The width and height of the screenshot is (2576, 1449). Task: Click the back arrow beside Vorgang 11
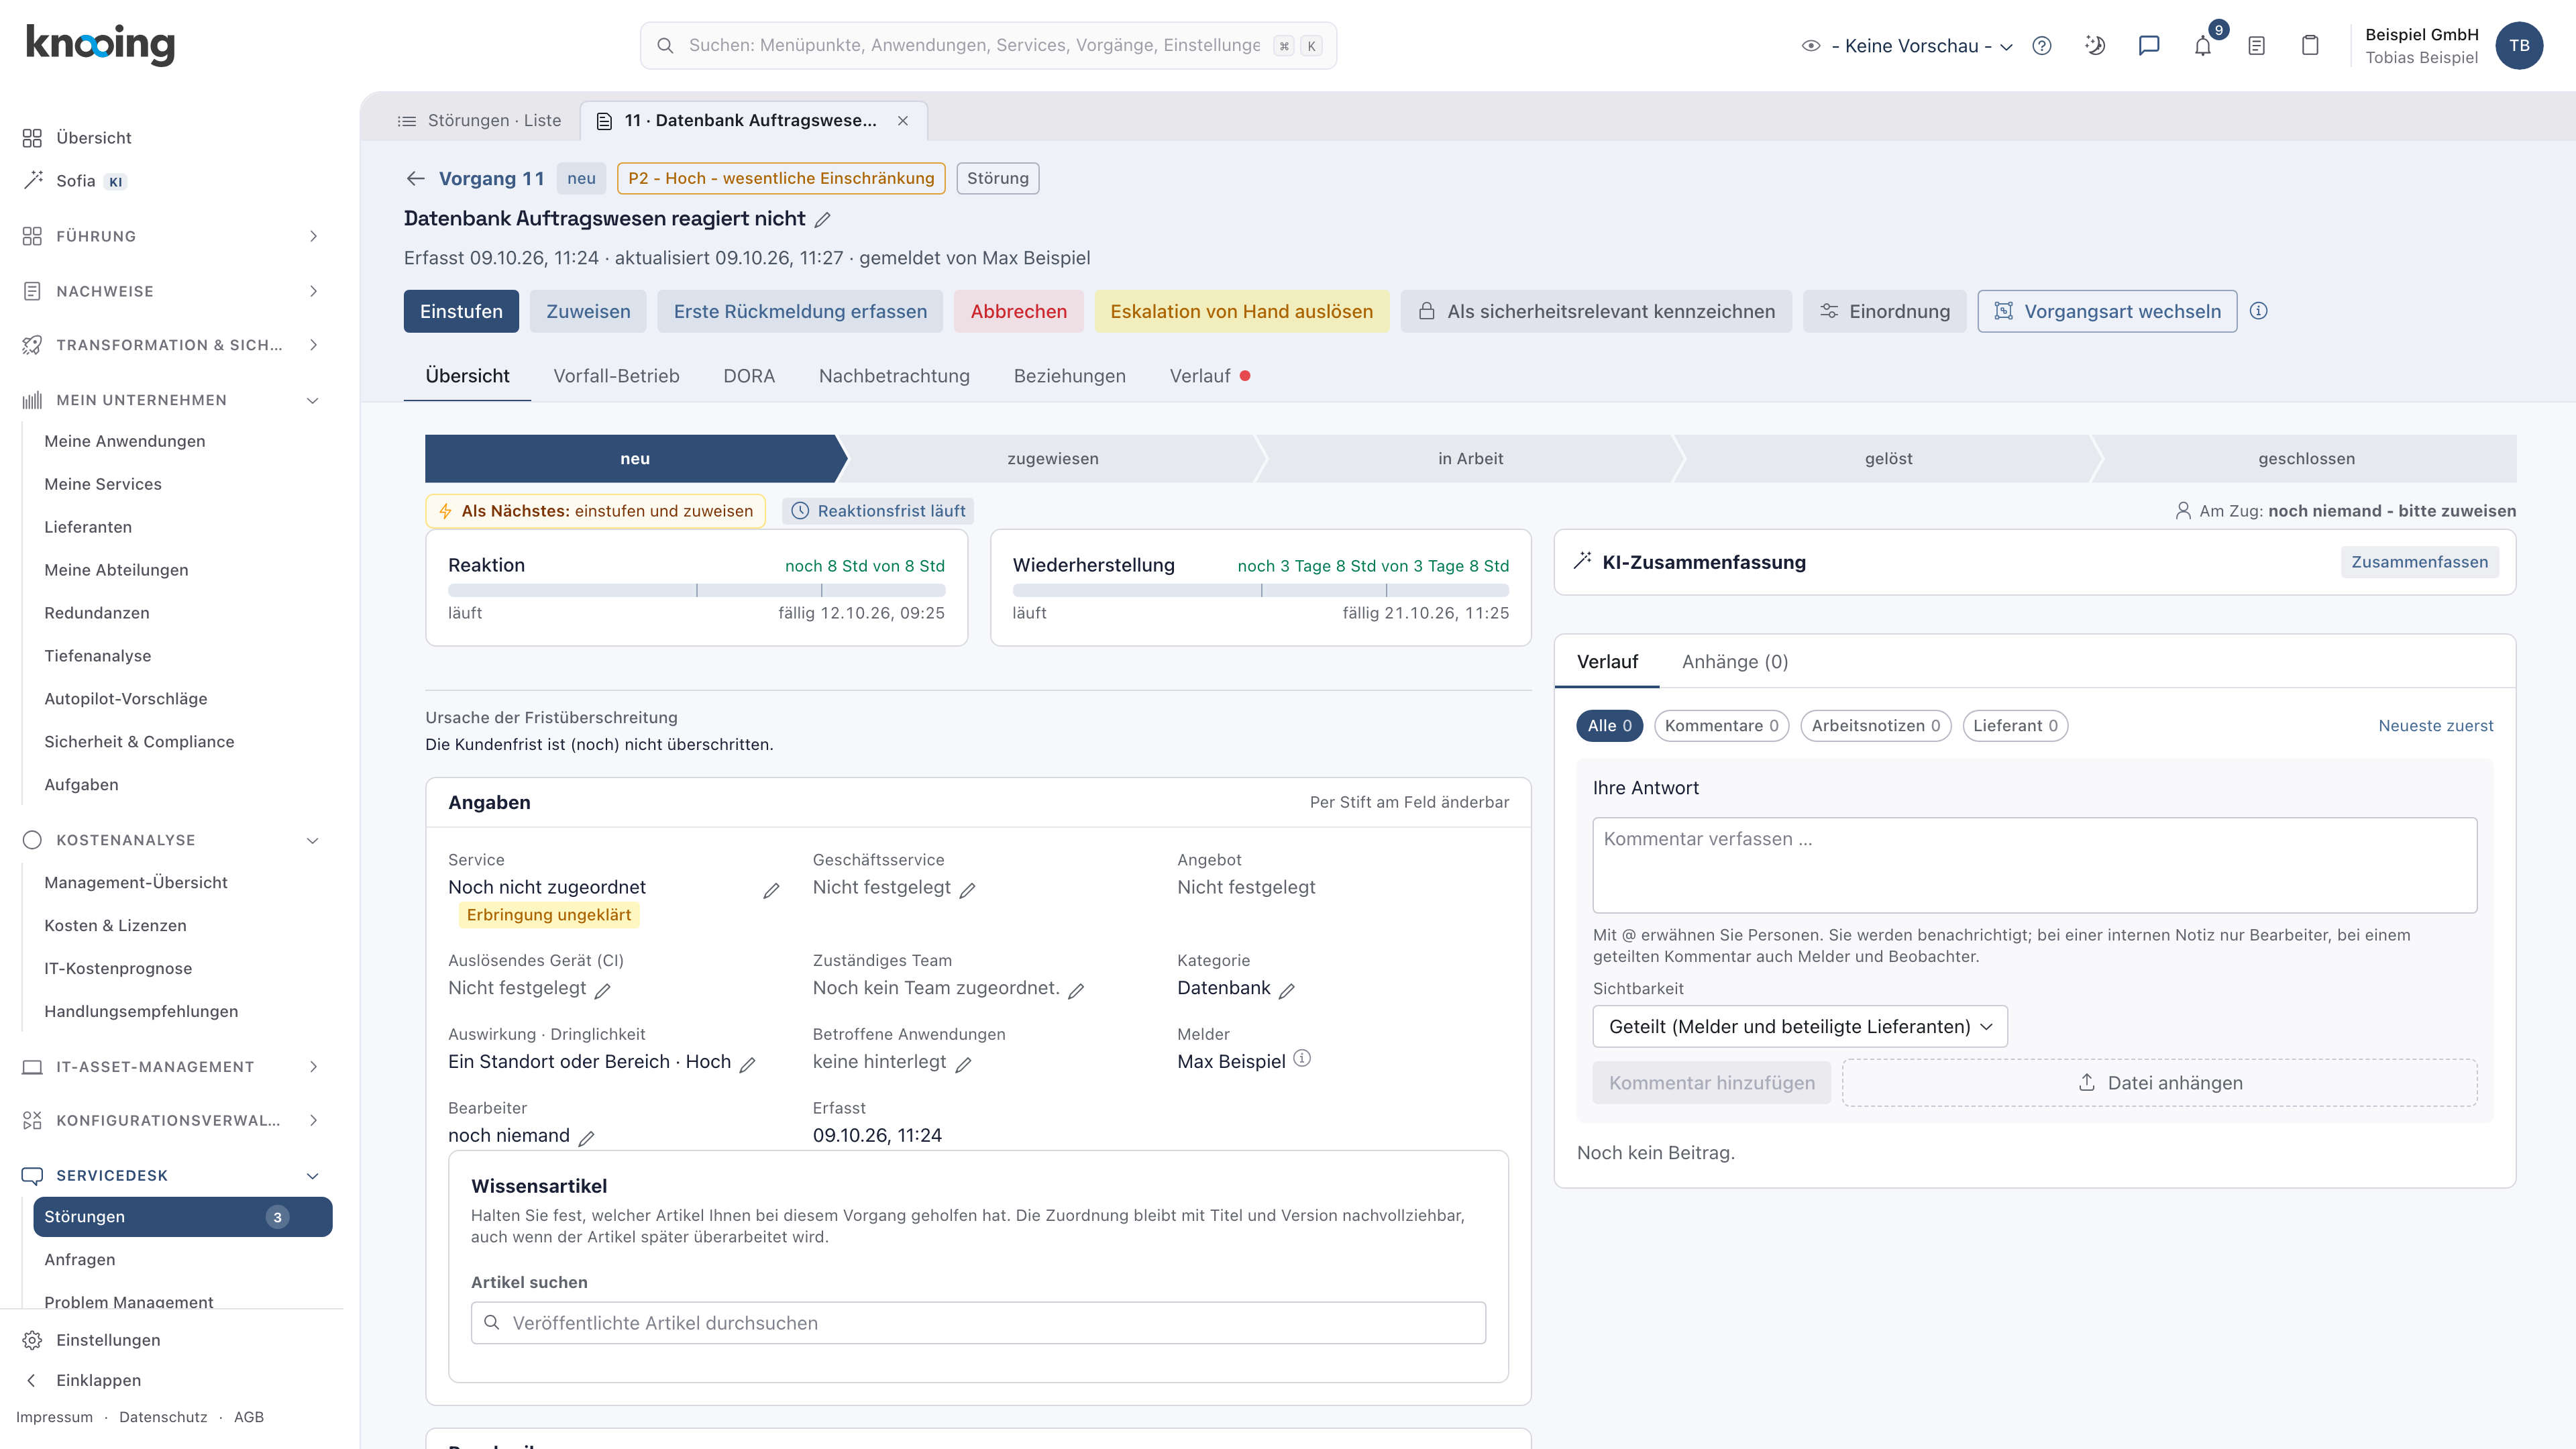(416, 178)
